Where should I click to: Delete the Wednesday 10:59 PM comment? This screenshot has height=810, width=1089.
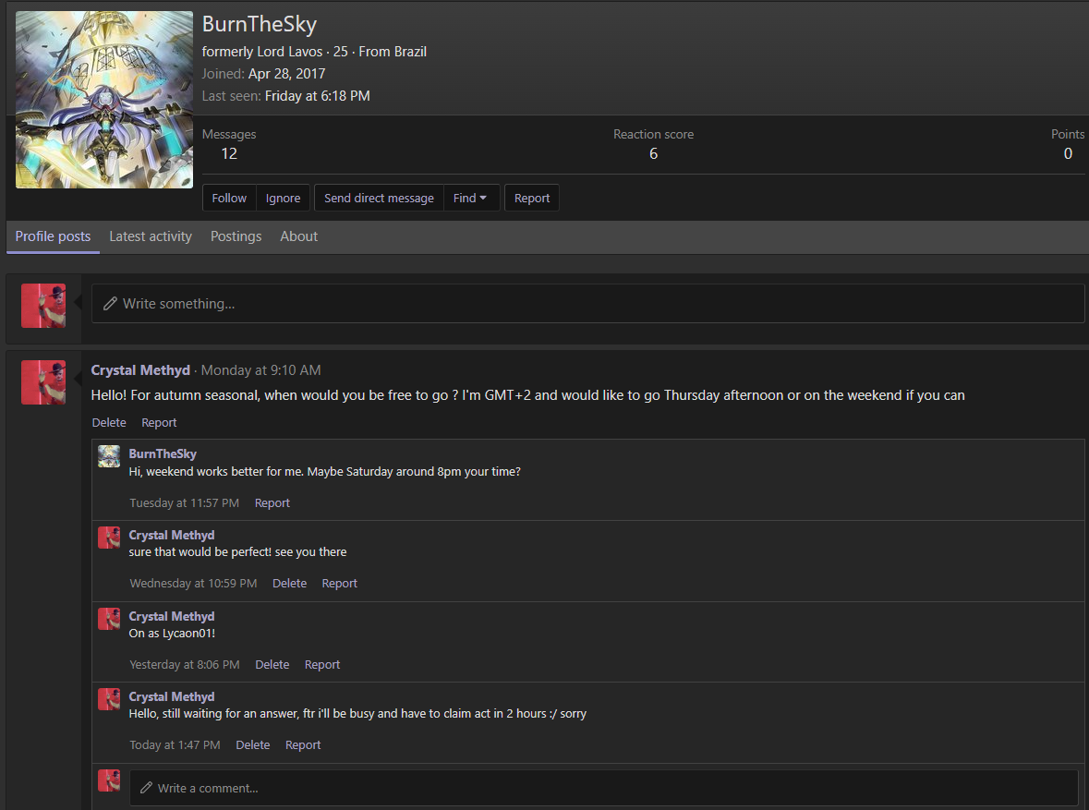[x=290, y=584]
